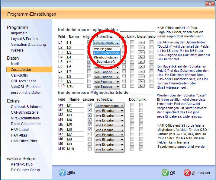Open the 'allgemein' settings page
This screenshot has height=180, width=216.
pos(19,33)
